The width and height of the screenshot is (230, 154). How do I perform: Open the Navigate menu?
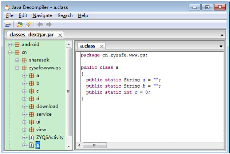click(42, 15)
